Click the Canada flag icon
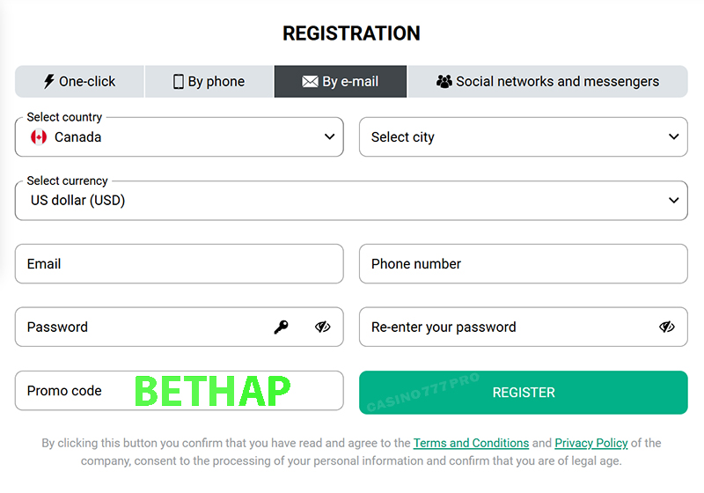This screenshot has width=704, height=493. [39, 137]
